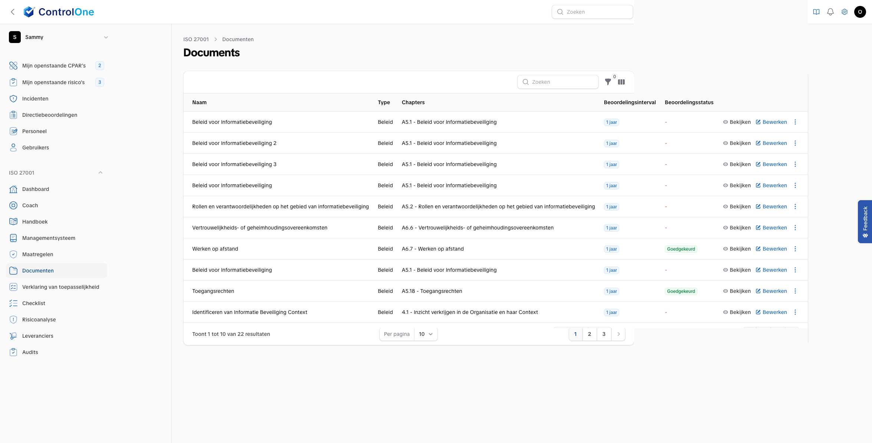Click the table filter funnel icon

[x=608, y=82]
